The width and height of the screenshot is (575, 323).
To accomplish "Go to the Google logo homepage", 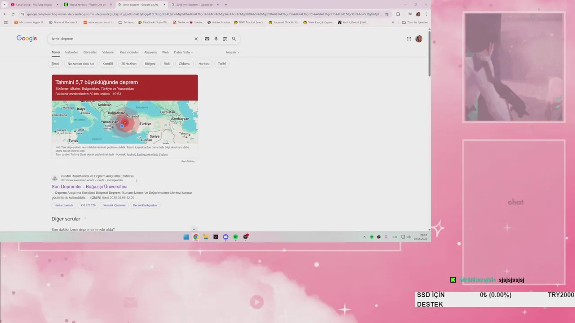I will (27, 39).
